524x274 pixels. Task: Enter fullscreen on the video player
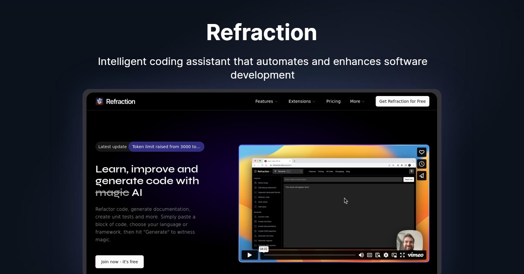tap(403, 255)
